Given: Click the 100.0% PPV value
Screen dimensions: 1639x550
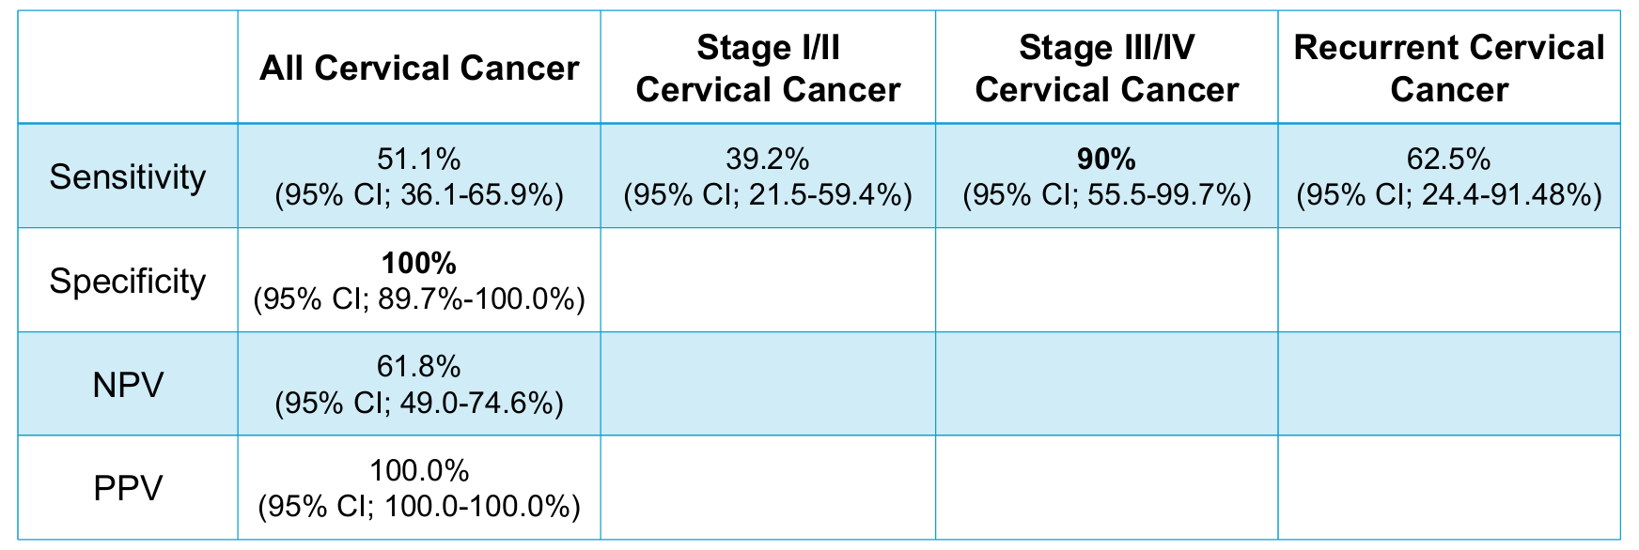Looking at the screenshot, I should (x=419, y=470).
